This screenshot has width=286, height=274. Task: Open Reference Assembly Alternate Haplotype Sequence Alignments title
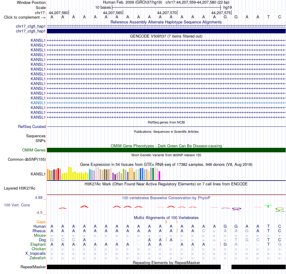pos(166,22)
